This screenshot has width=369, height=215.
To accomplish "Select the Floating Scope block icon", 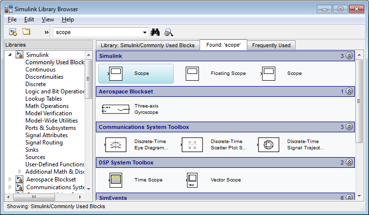I will [x=192, y=73].
